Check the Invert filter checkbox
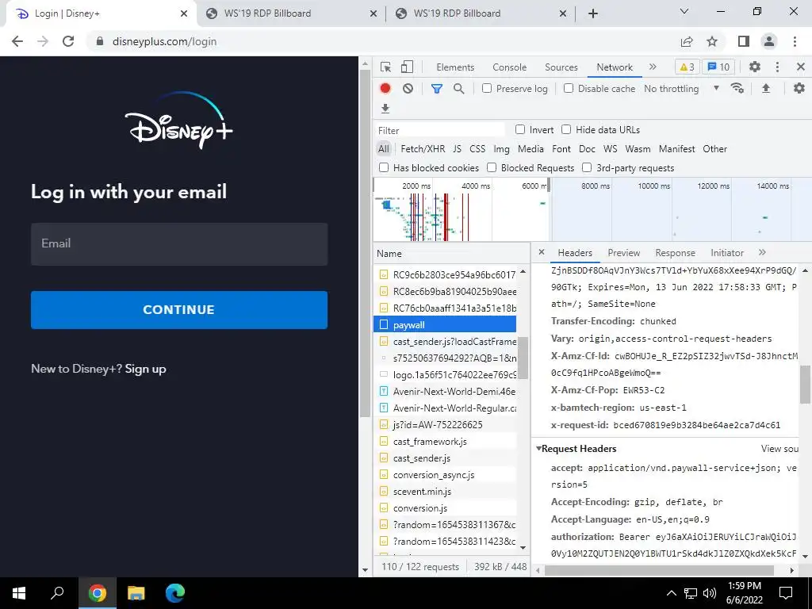Screen dimensions: 812x609 (x=520, y=129)
